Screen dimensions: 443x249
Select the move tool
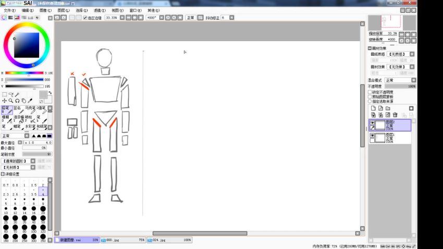pos(5,101)
